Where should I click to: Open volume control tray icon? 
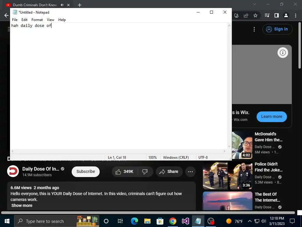click(264, 221)
